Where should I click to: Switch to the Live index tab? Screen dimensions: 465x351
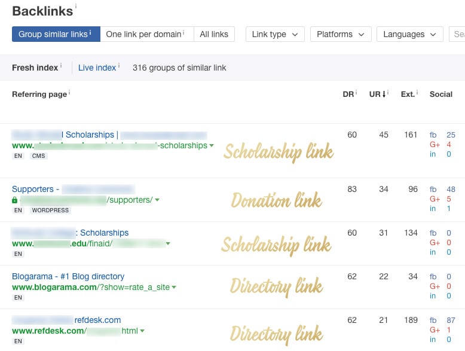click(97, 68)
